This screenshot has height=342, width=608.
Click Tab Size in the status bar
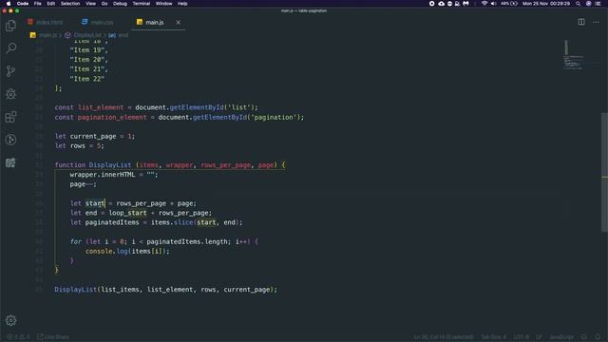[494, 337]
